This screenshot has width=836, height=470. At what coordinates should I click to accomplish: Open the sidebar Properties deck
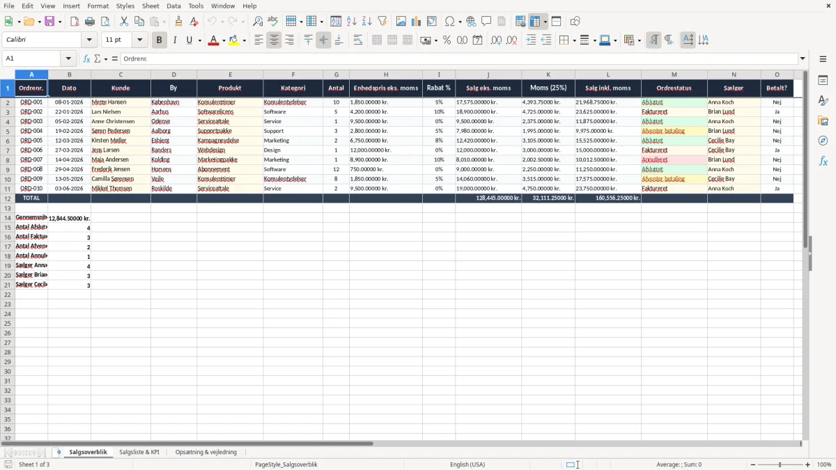pyautogui.click(x=823, y=81)
